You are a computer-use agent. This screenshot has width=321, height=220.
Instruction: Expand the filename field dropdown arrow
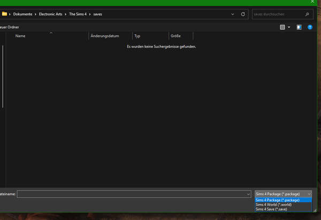click(x=248, y=194)
